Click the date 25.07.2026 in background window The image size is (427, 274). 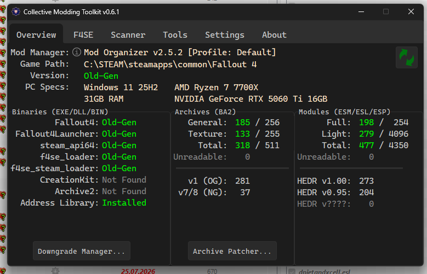[138, 271]
